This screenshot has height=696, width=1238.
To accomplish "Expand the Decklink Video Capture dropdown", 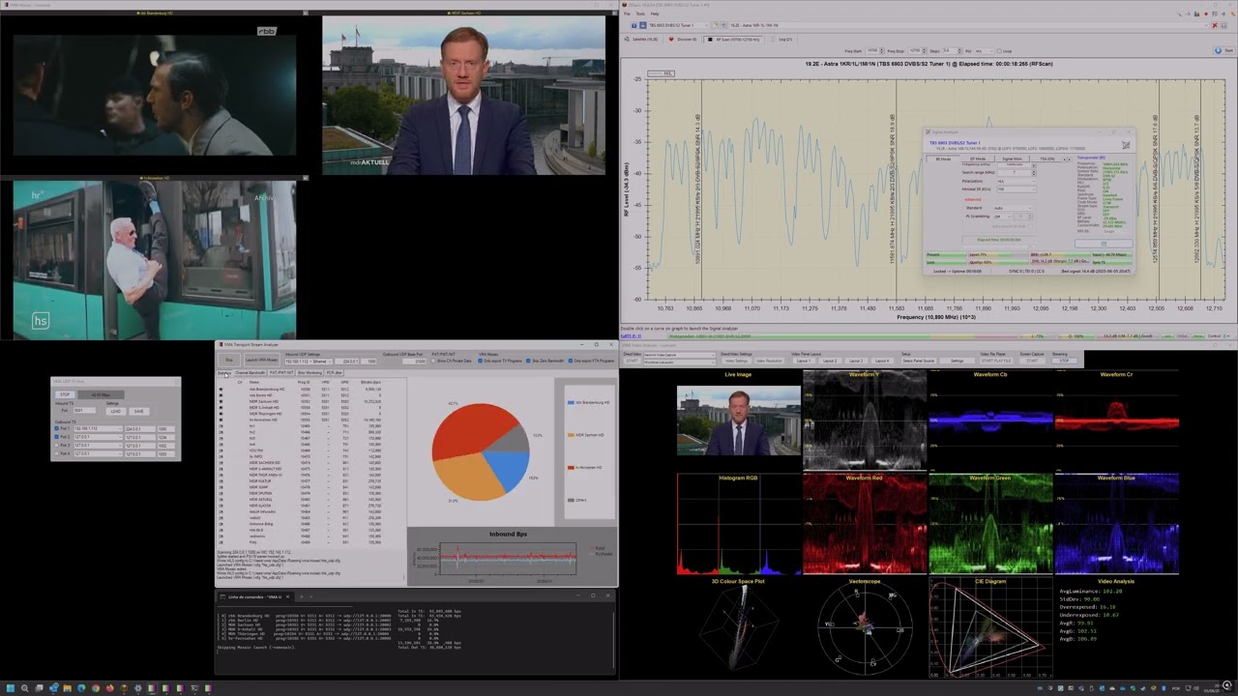I will click(x=680, y=355).
